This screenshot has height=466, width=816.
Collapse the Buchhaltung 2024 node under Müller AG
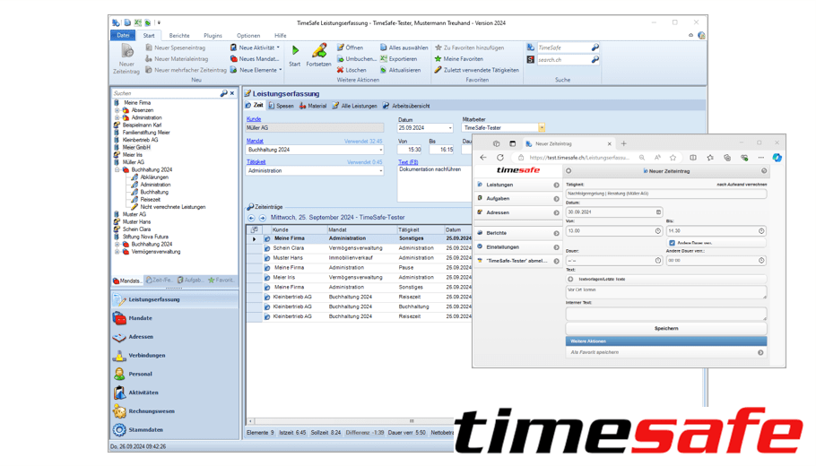click(117, 169)
